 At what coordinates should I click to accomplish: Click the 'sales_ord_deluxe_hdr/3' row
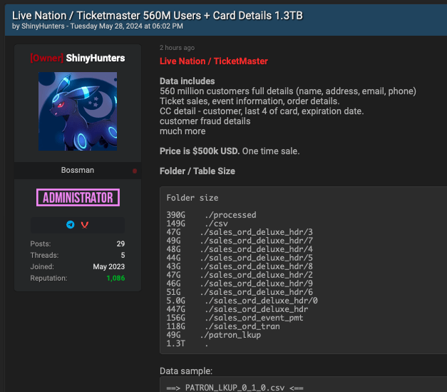[x=240, y=232]
